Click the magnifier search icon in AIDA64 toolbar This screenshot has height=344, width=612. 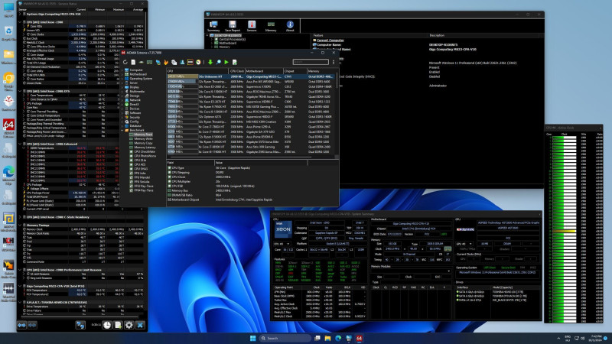click(x=218, y=62)
